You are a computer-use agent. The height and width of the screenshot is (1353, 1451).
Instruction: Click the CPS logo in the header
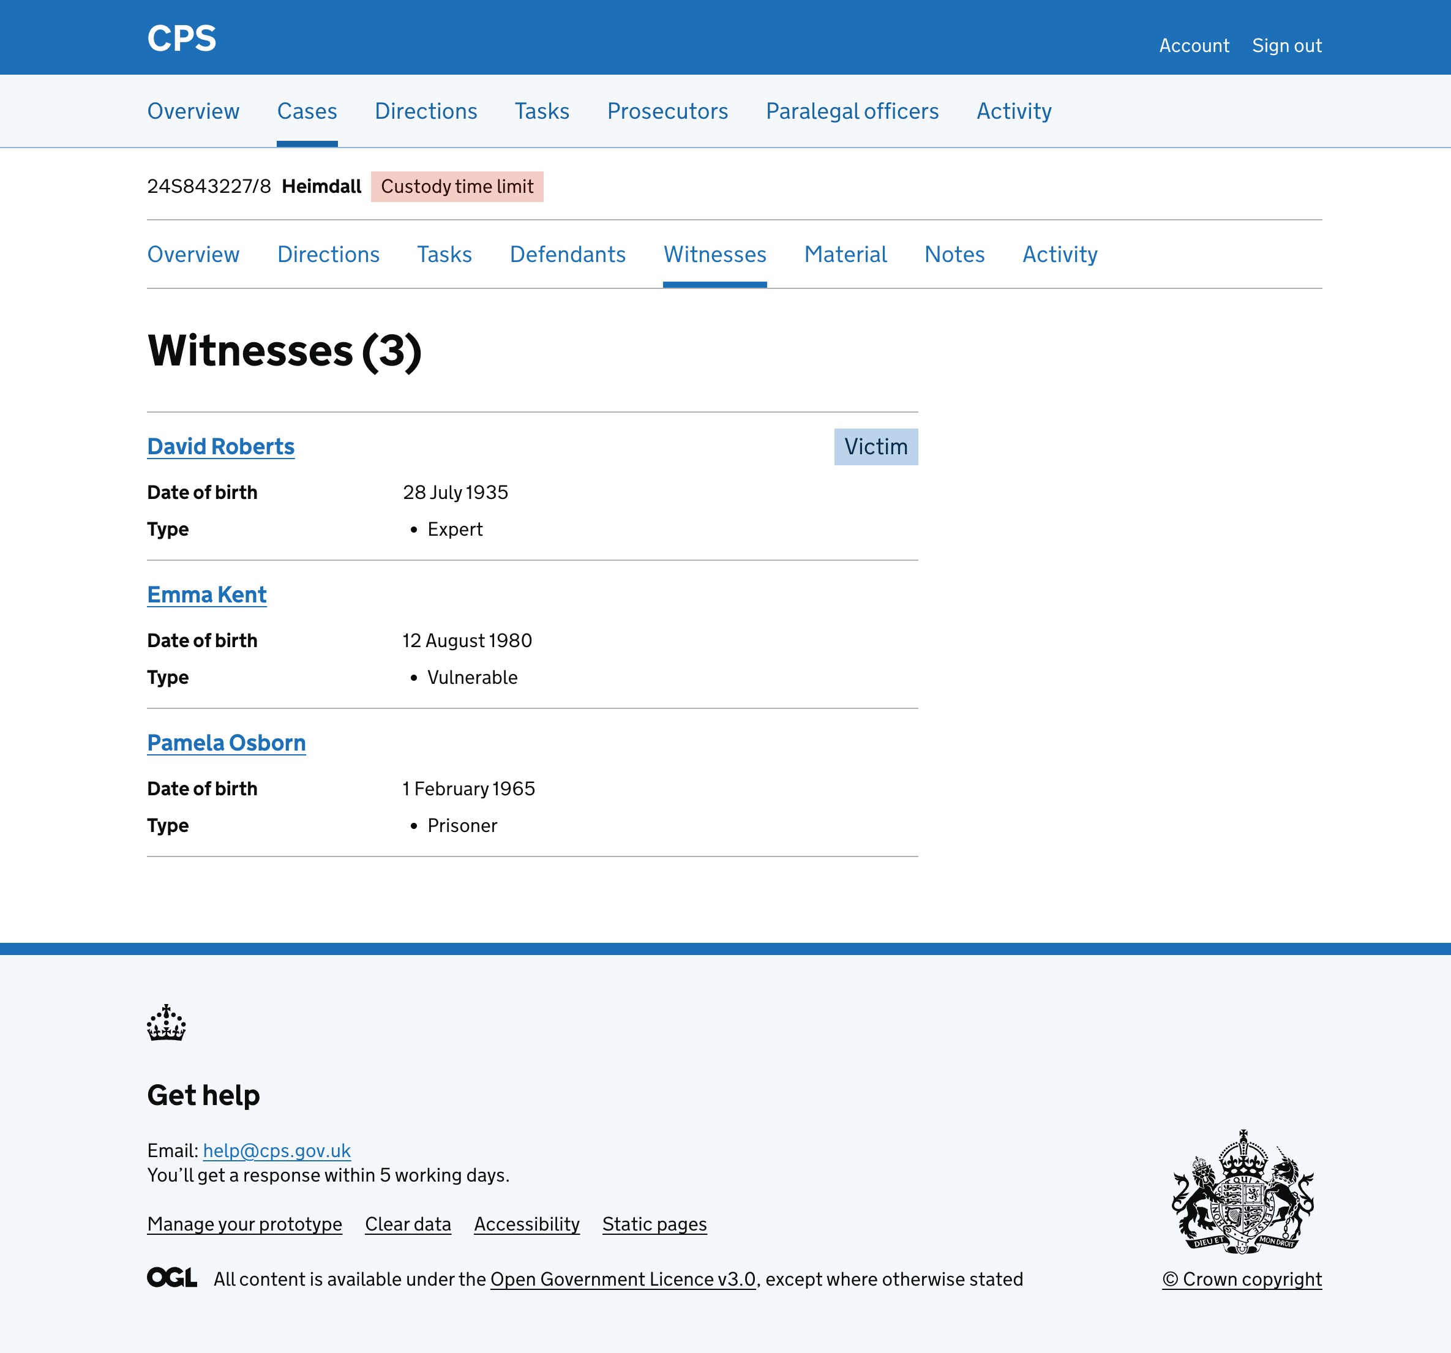click(182, 39)
